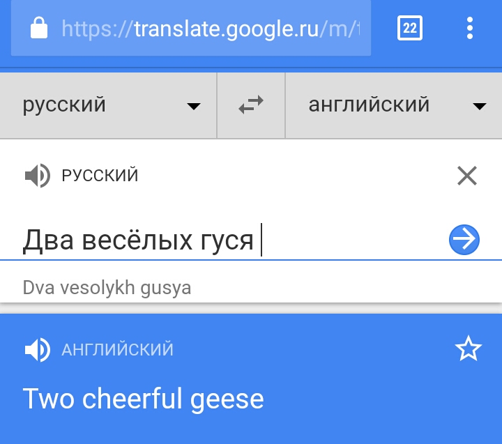Open the английский target language selector
The width and height of the screenshot is (502, 444).
click(370, 105)
